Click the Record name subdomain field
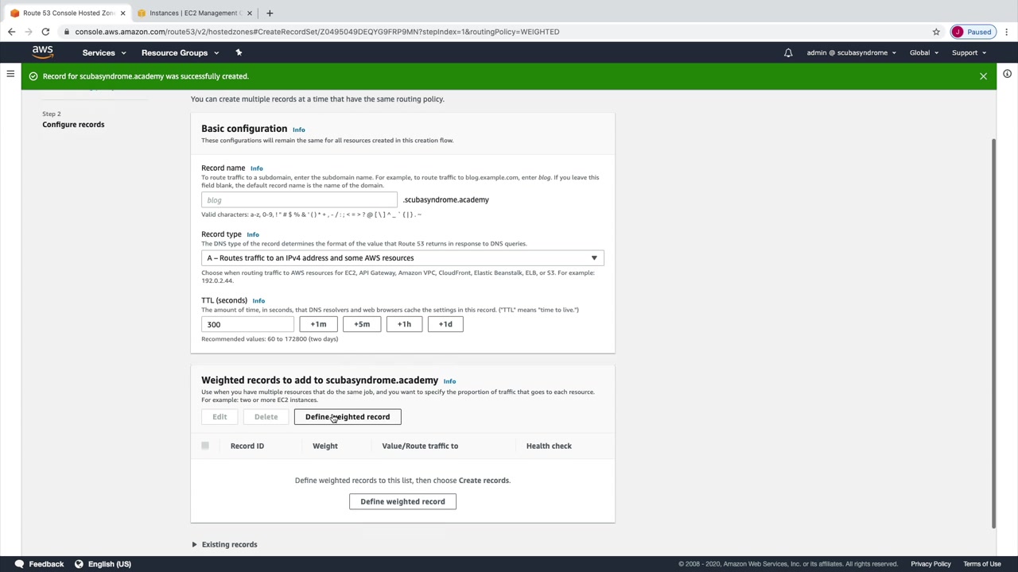This screenshot has width=1018, height=572. (x=299, y=200)
